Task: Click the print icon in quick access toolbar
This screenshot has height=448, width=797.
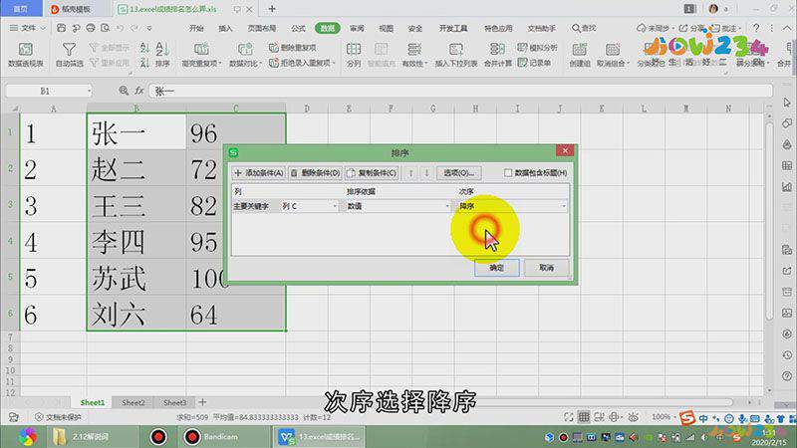Action: tap(91, 28)
